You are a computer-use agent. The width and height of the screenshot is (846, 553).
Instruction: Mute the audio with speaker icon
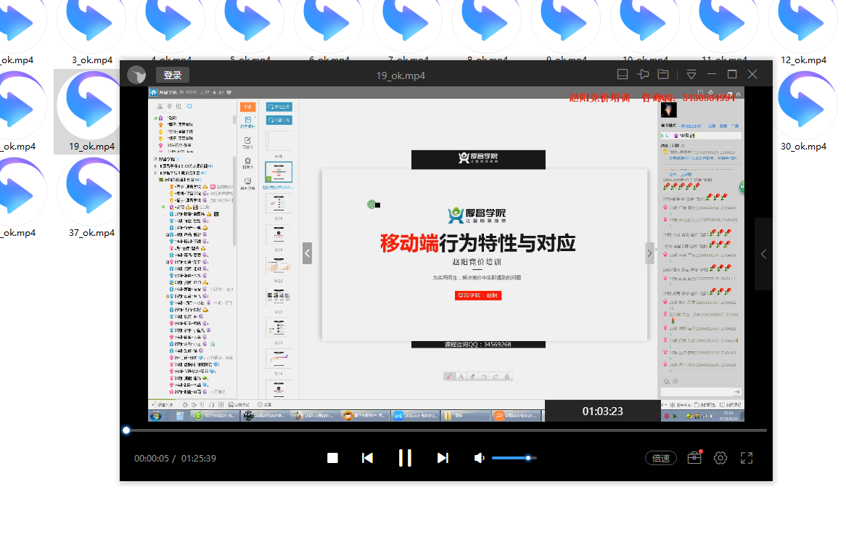[x=479, y=458]
